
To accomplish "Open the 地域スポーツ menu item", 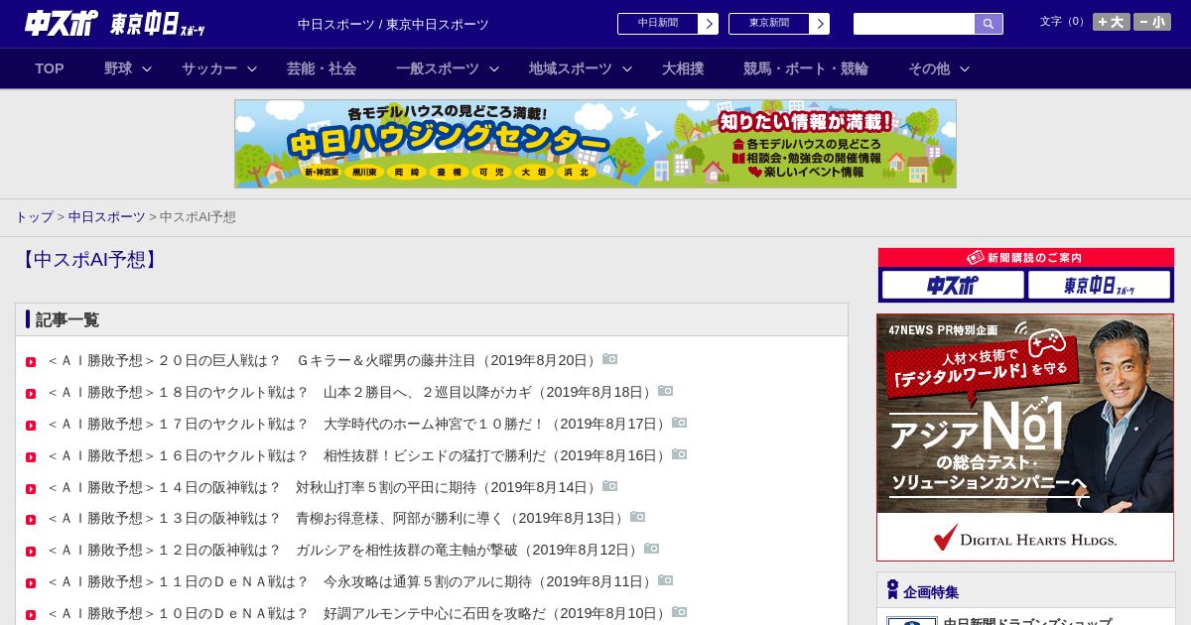I will click(571, 68).
